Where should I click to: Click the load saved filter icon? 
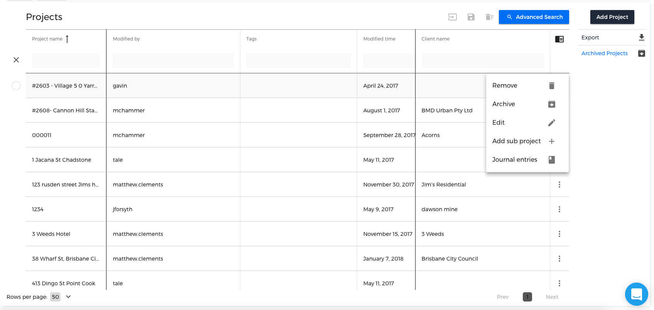(452, 17)
